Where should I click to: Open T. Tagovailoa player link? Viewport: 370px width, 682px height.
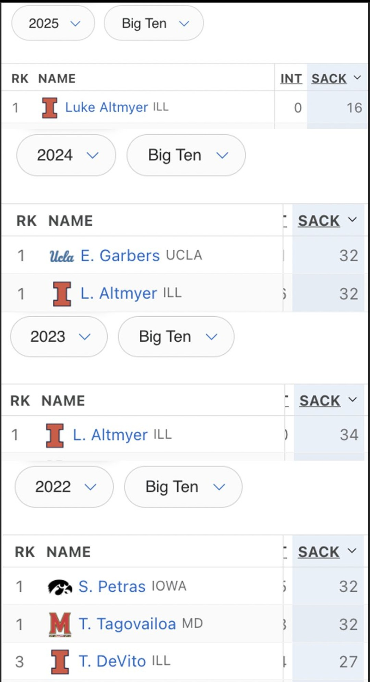(x=127, y=624)
